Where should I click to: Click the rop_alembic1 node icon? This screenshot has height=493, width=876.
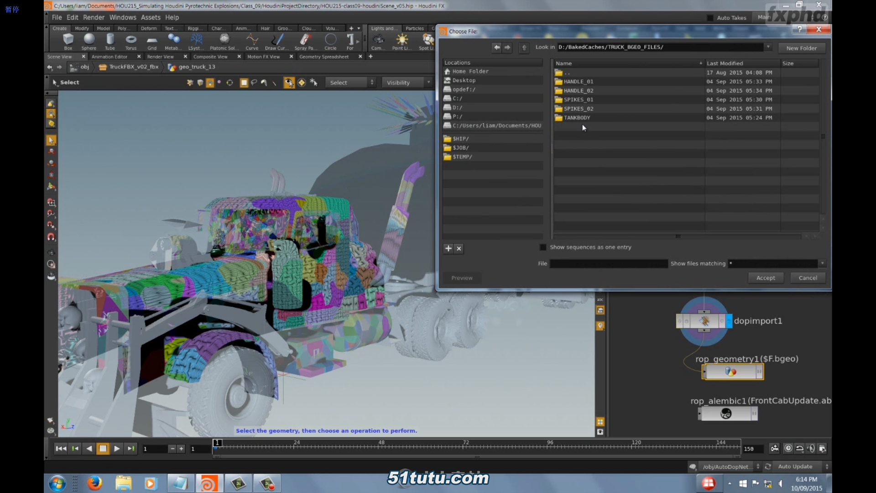(x=726, y=414)
